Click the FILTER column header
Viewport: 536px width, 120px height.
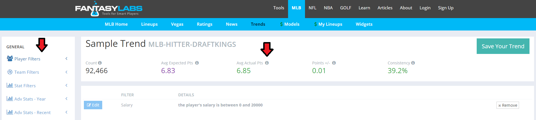(x=127, y=95)
